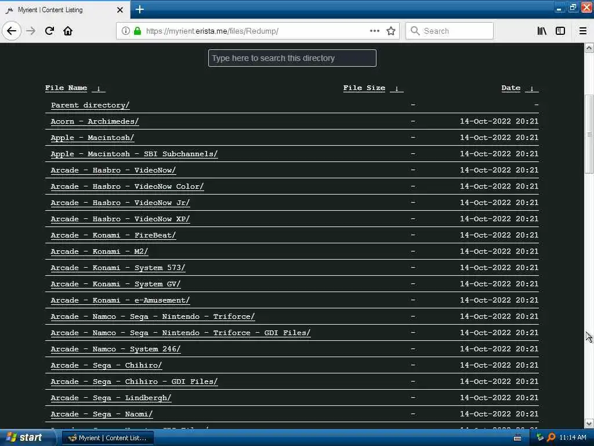Open the Library icon in toolbar
This screenshot has height=446, width=594.
pos(542,31)
